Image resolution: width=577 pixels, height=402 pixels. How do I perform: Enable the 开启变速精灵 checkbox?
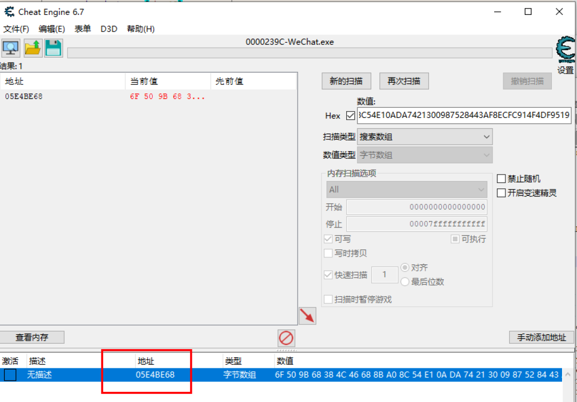tap(501, 193)
